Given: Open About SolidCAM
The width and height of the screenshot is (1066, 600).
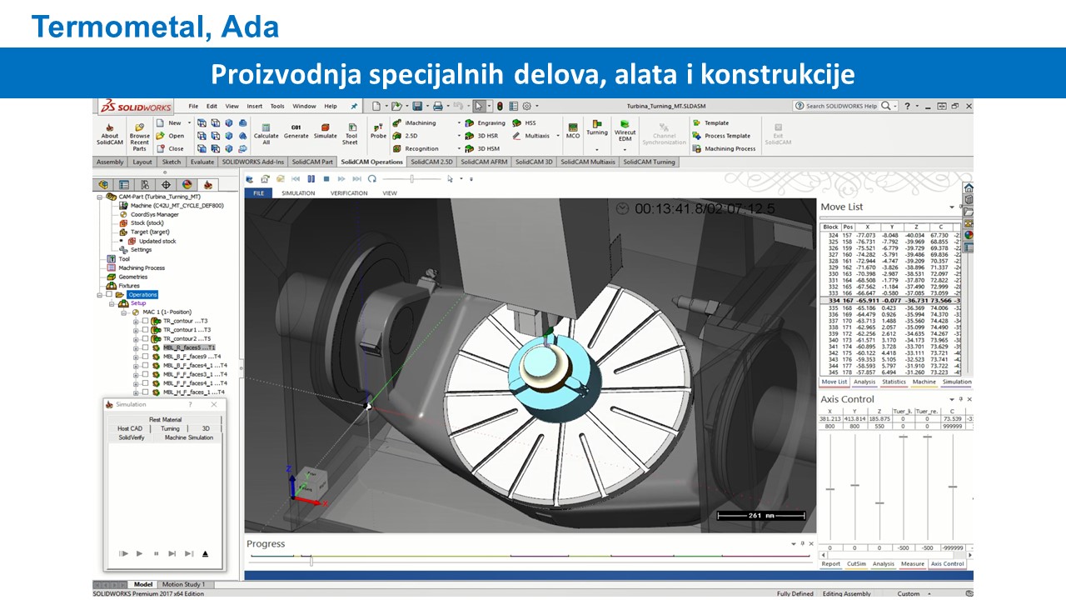Looking at the screenshot, I should (110, 133).
